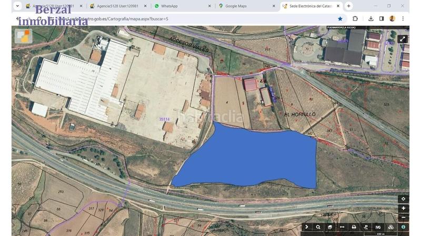Click the map search magnifier tool
421x236 pixels.
(318, 227)
